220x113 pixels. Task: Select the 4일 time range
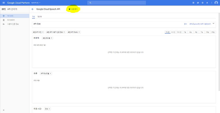(x=196, y=32)
